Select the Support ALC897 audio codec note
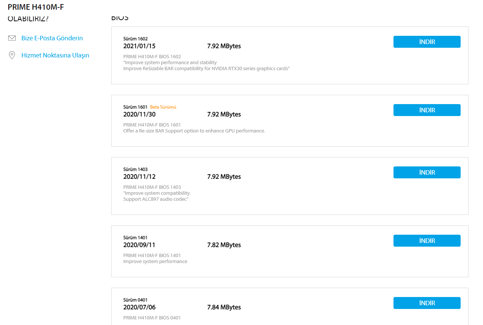The image size is (483, 325). coord(156,199)
